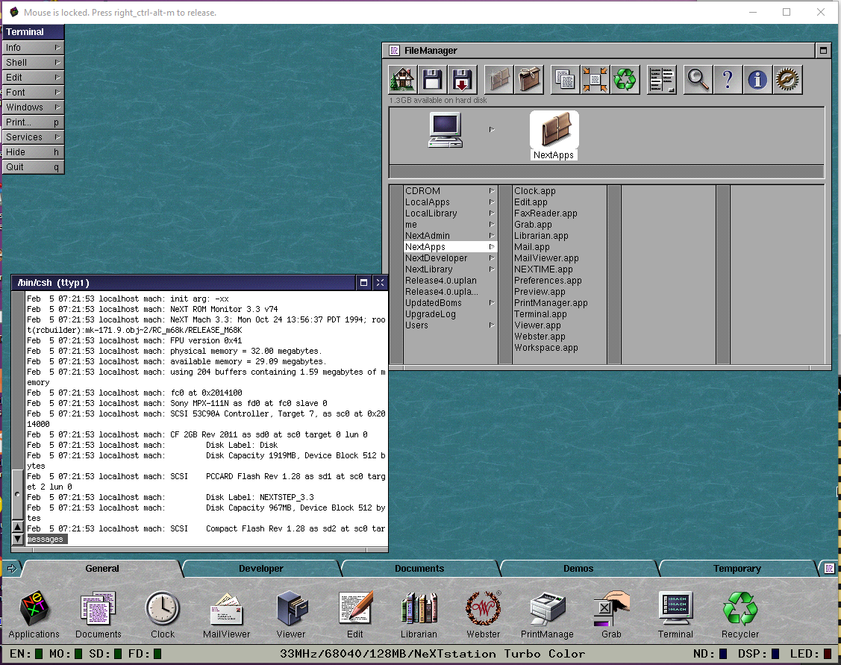This screenshot has width=841, height=665.
Task: Click the terminal scrollbar down arrow
Action: 18,538
